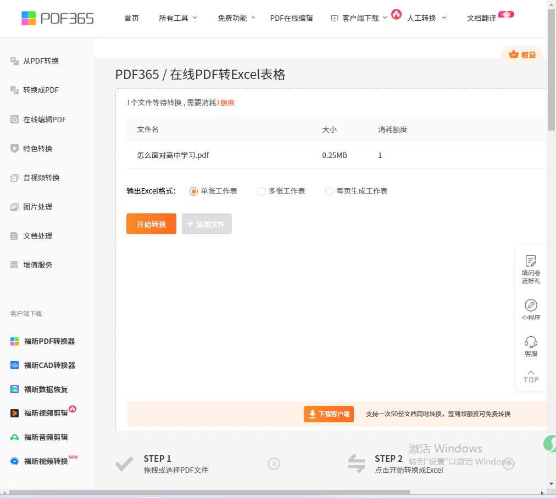The height and width of the screenshot is (498, 556).
Task: Click the 福昕视频转换 icon
Action: click(x=14, y=461)
